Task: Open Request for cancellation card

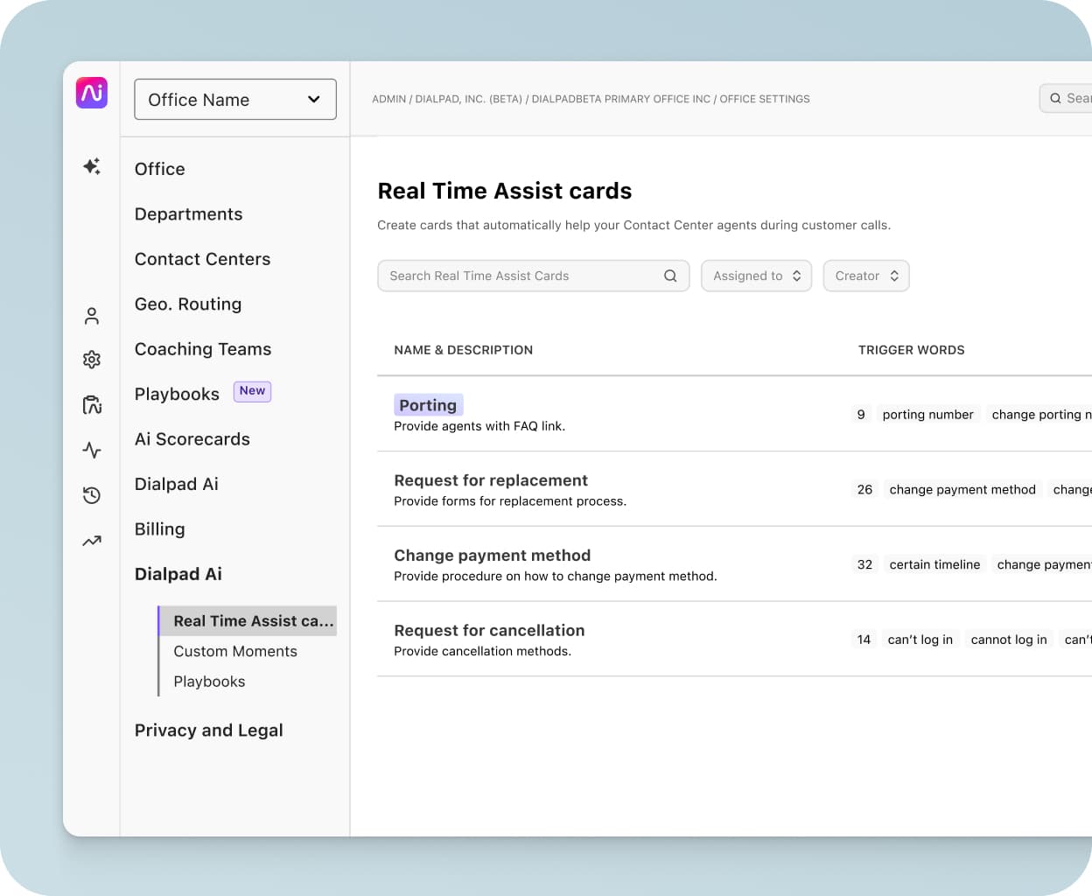Action: pyautogui.click(x=489, y=630)
